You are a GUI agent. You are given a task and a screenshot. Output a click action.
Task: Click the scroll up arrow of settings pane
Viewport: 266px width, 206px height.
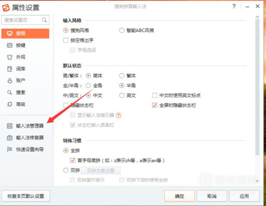pos(258,17)
